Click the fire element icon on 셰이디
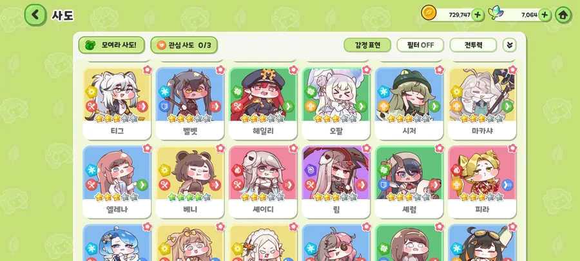This screenshot has height=261, width=580. tap(237, 170)
